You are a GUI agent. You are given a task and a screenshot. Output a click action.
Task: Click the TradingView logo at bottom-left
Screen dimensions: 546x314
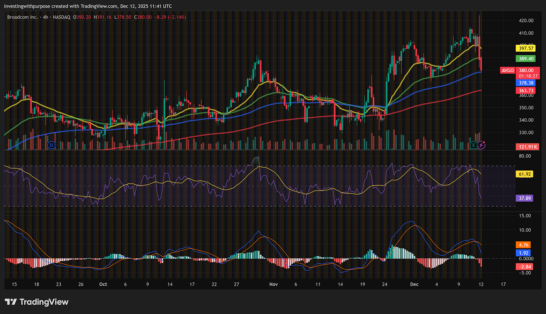point(36,302)
